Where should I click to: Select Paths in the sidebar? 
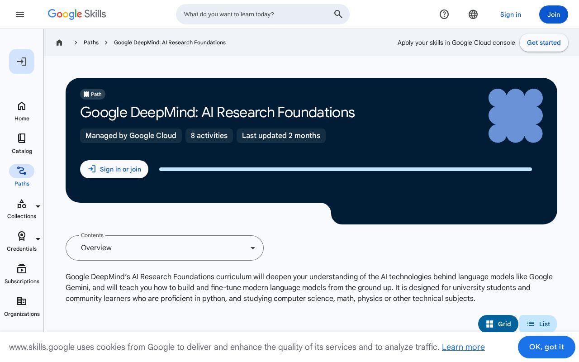22,176
